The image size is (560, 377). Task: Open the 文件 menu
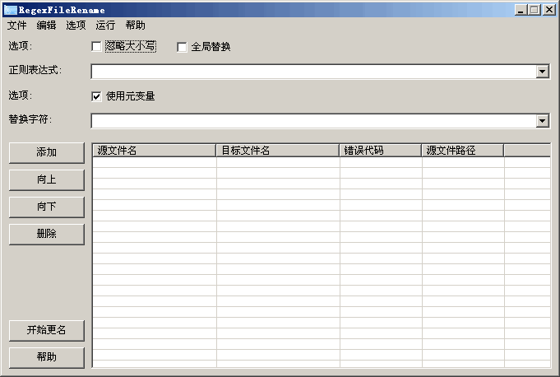click(x=16, y=26)
